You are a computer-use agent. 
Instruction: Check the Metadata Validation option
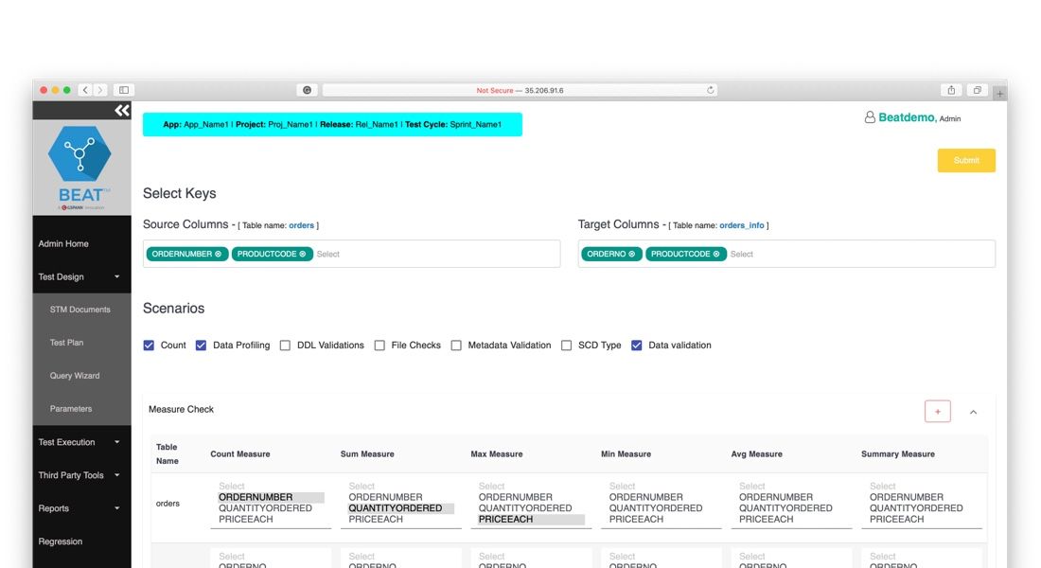click(455, 345)
